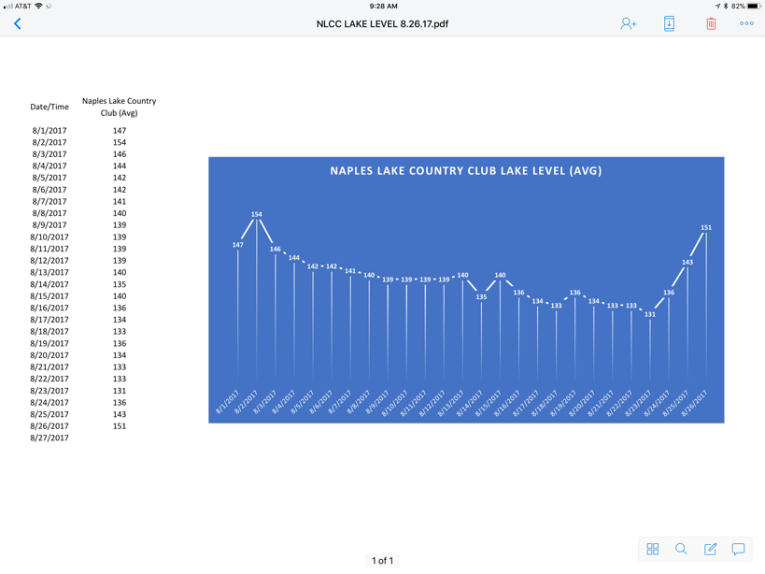Show the page thumbnails grid view

[x=652, y=549]
